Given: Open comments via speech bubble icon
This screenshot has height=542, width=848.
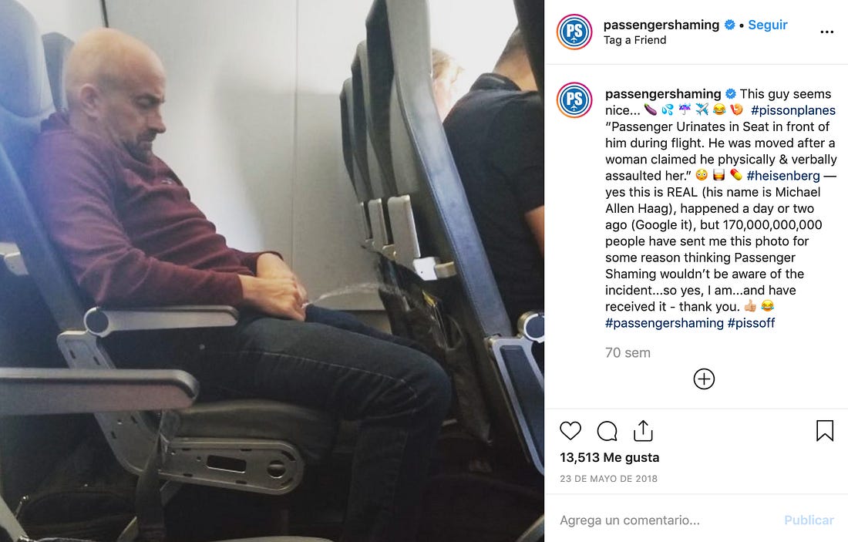Looking at the screenshot, I should pyautogui.click(x=607, y=431).
